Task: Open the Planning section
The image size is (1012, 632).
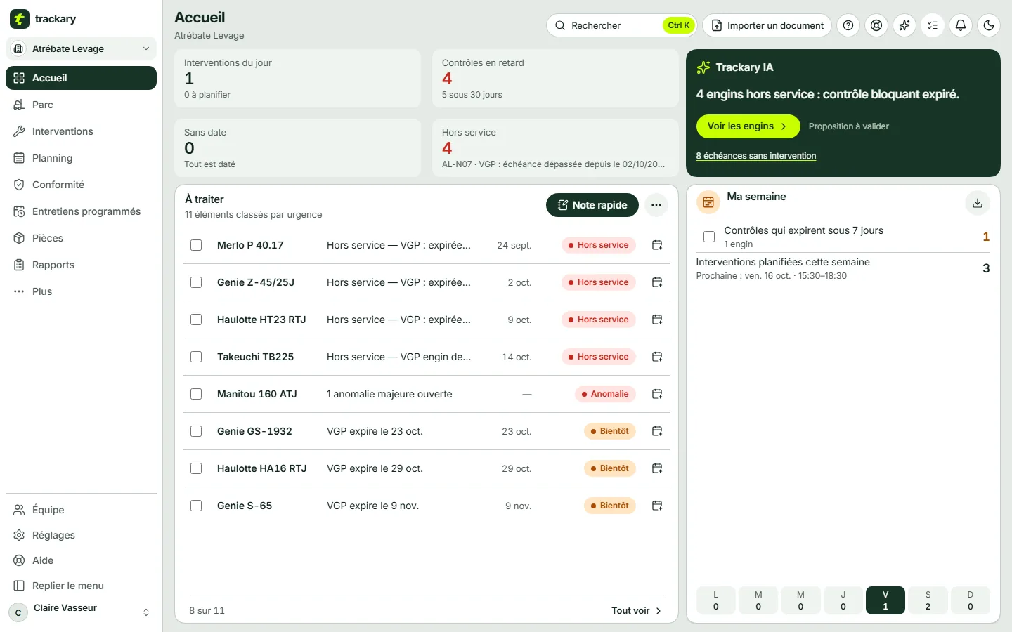Action: 81,158
